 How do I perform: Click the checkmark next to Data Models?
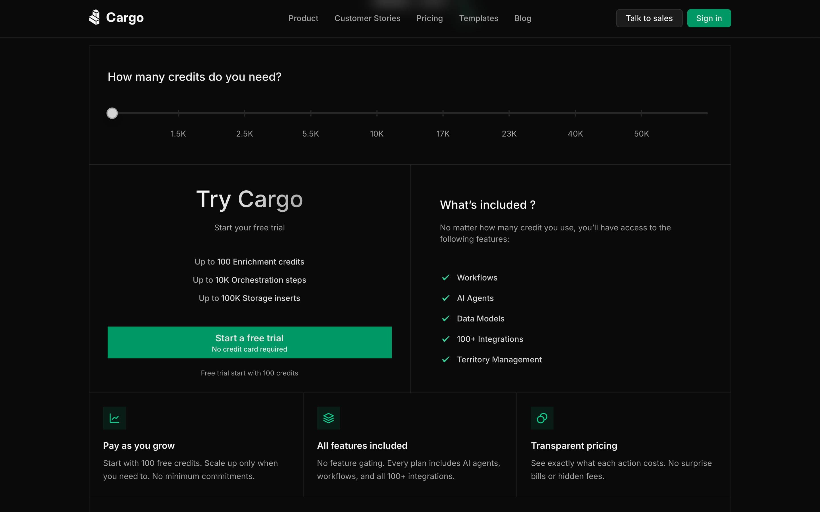(x=446, y=319)
